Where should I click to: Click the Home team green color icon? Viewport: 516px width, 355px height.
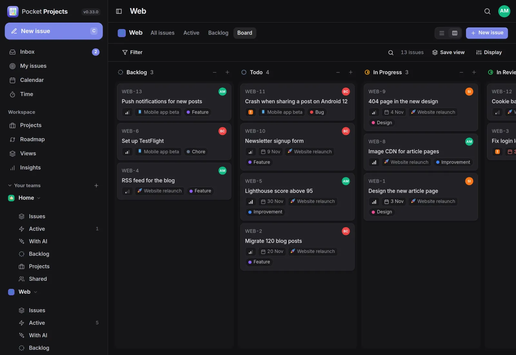click(x=11, y=198)
